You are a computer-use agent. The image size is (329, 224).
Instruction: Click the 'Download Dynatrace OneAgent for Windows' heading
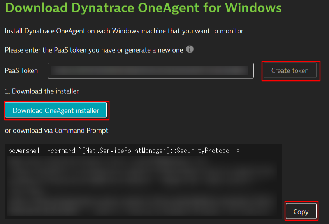[143, 8]
